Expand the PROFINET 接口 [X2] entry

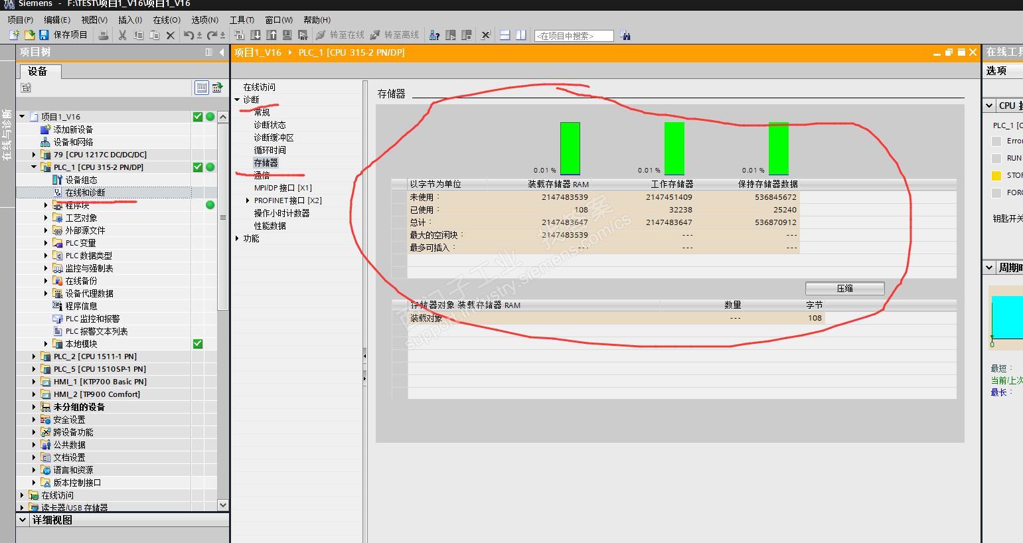coord(248,200)
